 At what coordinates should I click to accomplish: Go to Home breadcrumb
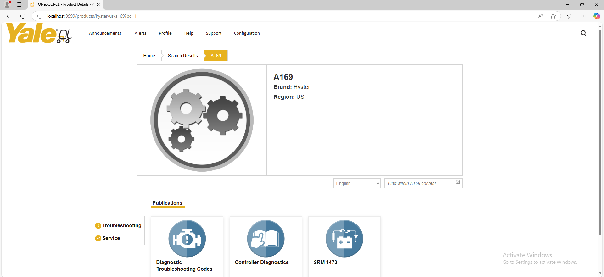click(x=149, y=56)
